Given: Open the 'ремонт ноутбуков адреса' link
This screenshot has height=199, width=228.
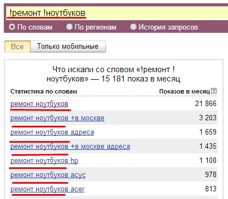Looking at the screenshot, I should 52,132.
